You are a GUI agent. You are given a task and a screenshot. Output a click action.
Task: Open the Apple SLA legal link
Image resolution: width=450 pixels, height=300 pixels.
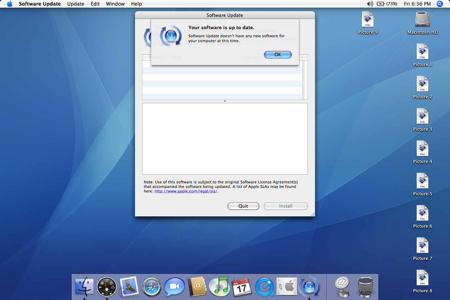click(186, 191)
